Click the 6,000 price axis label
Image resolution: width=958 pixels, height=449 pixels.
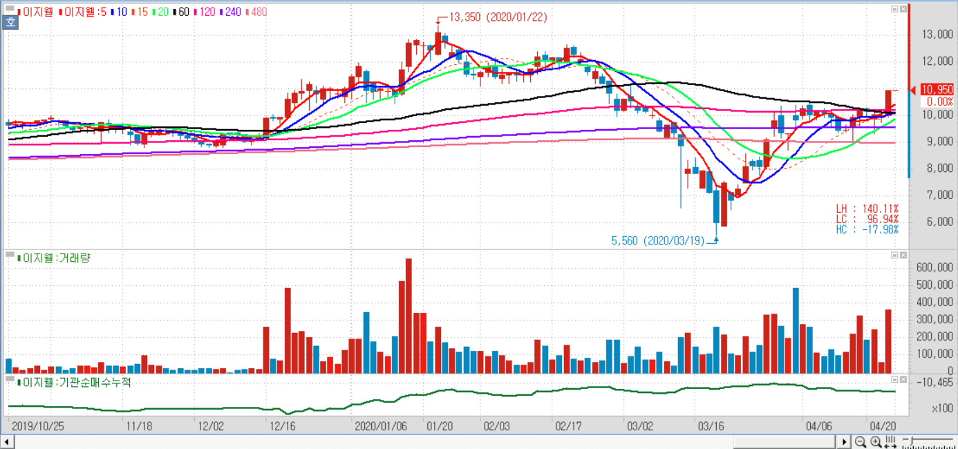coord(940,222)
